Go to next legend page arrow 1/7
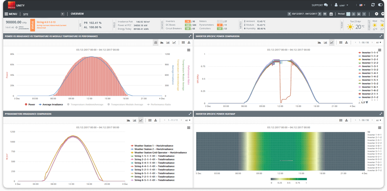 (367, 102)
